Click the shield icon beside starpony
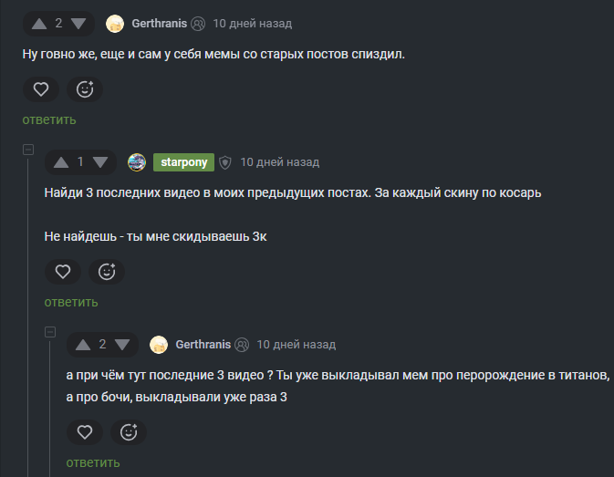The image size is (614, 477). pos(225,162)
